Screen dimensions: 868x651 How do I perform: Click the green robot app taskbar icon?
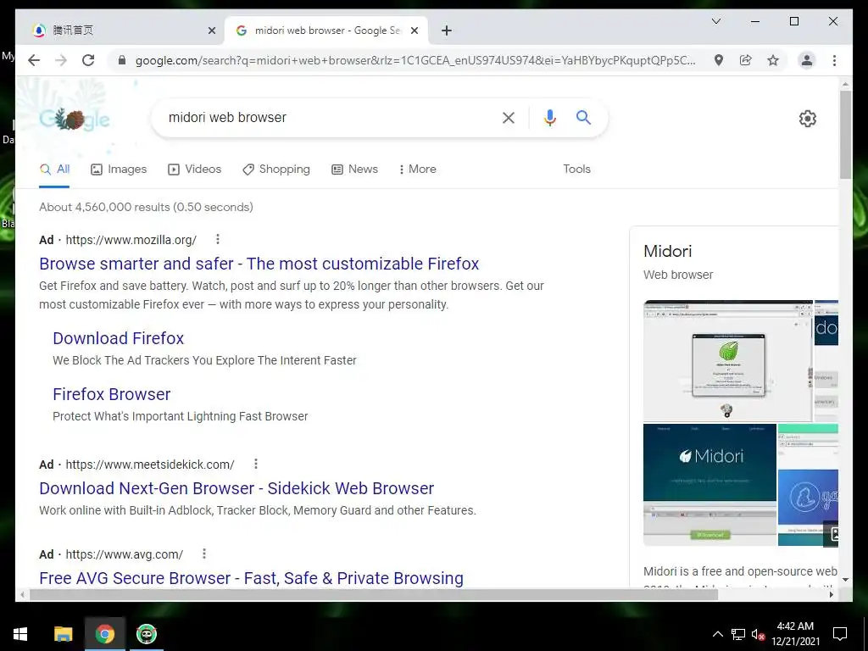147,634
